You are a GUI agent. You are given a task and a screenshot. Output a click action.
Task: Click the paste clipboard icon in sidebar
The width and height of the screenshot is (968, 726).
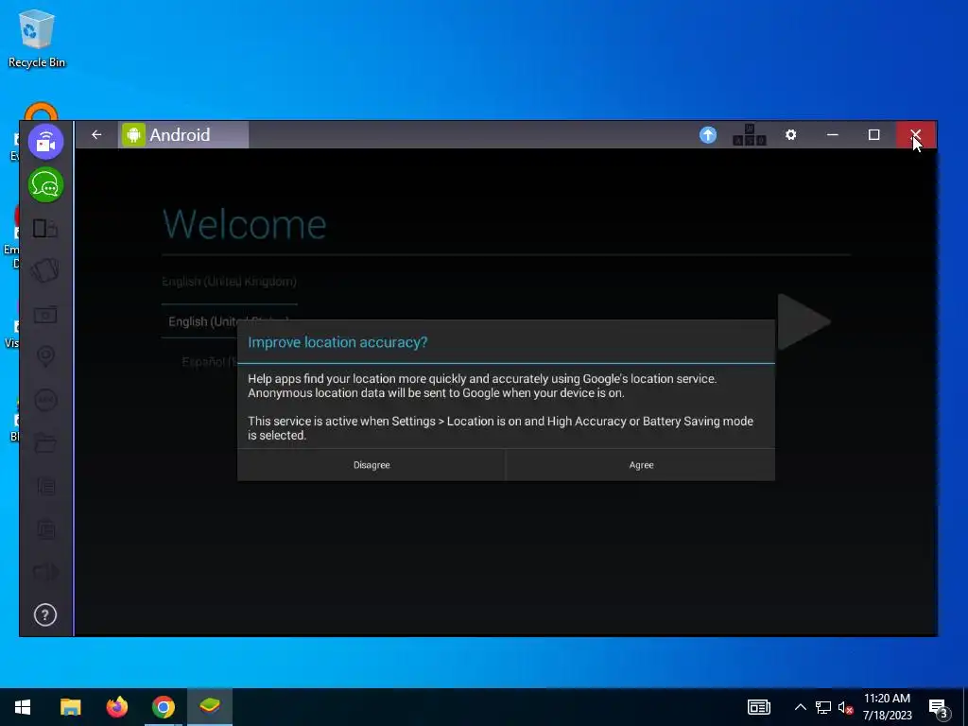click(x=45, y=529)
